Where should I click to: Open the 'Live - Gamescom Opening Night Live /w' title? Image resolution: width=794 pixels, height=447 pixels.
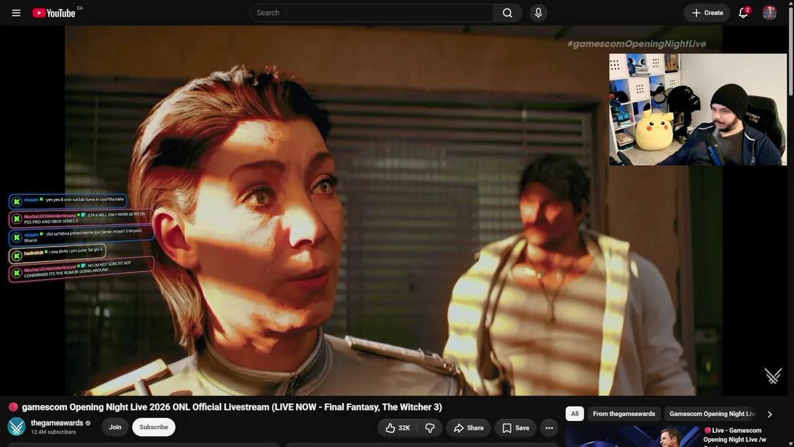(735, 435)
